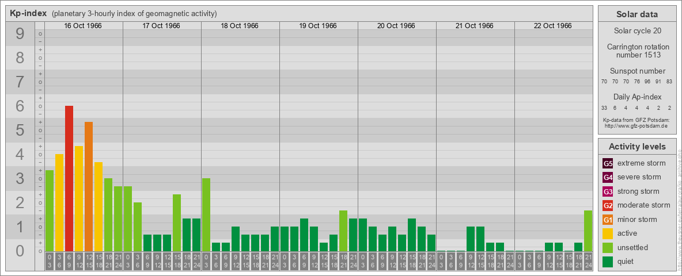
Task: Click Kp scale number 0 on axis
Action: [x=20, y=251]
